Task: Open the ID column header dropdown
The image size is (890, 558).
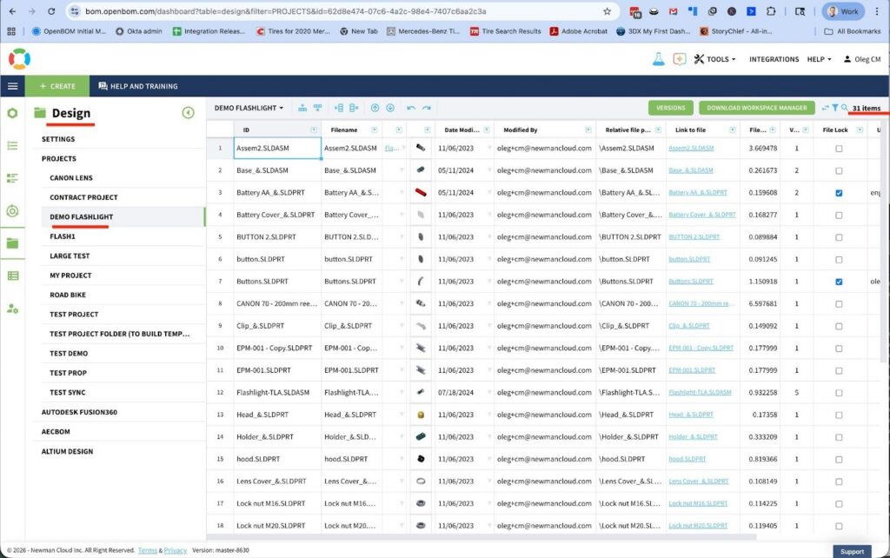Action: click(313, 130)
